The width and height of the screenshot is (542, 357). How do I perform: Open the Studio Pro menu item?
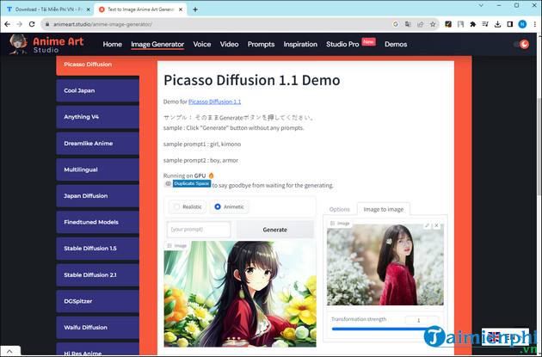pos(342,44)
